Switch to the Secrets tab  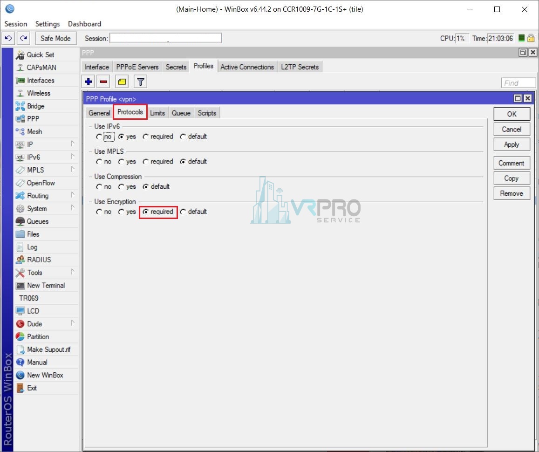click(x=176, y=67)
